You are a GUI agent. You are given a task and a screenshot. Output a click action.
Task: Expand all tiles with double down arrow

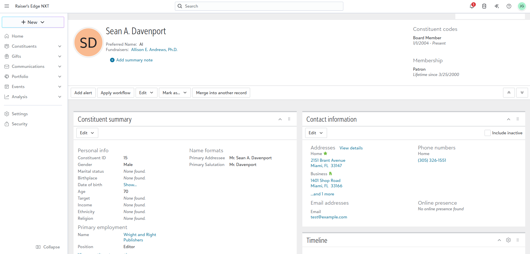click(522, 93)
